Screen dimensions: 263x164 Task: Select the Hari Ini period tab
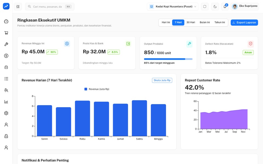166,22
